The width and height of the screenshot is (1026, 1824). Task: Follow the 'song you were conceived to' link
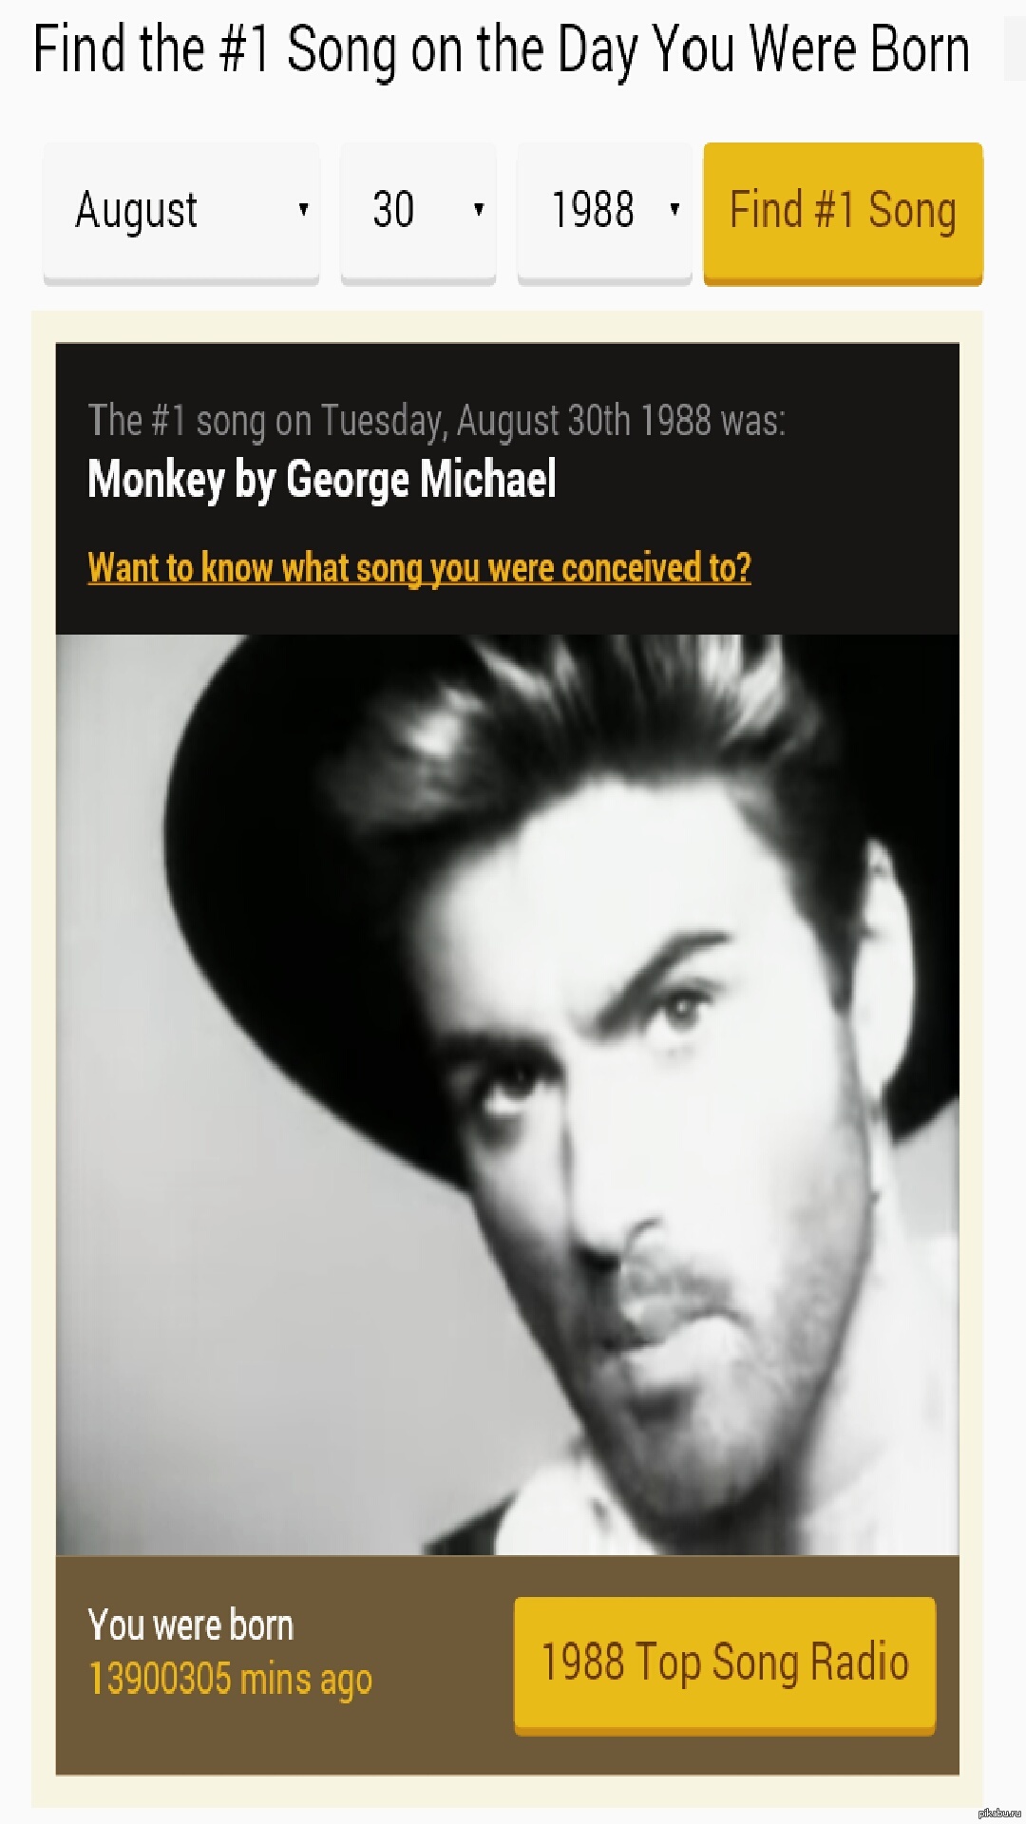click(419, 568)
